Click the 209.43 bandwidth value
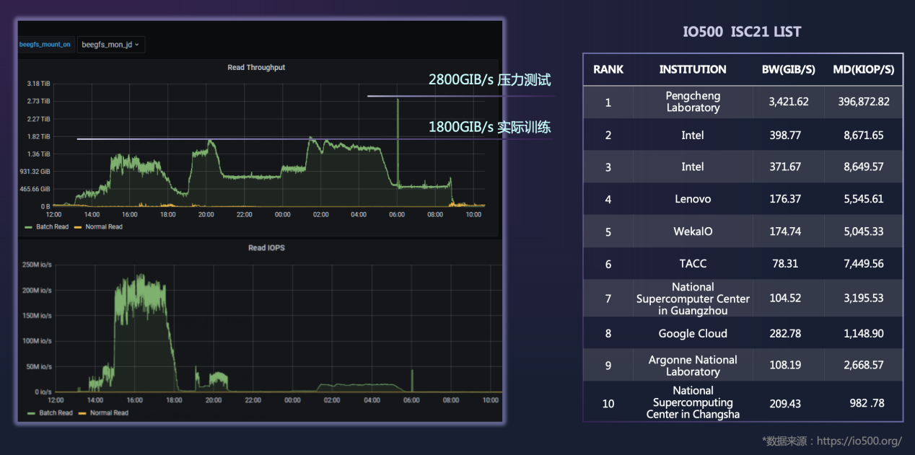Image resolution: width=915 pixels, height=455 pixels. pos(785,403)
